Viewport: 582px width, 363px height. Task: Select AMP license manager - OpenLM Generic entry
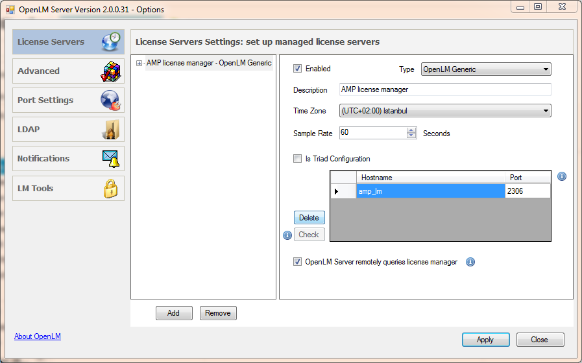pyautogui.click(x=209, y=63)
